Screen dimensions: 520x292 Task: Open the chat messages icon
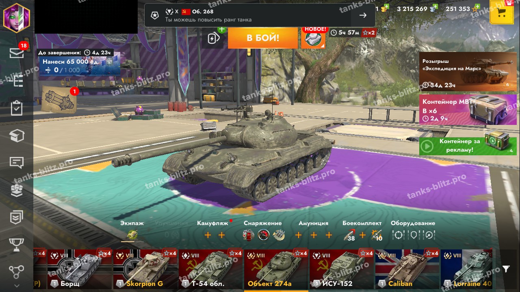tap(17, 163)
